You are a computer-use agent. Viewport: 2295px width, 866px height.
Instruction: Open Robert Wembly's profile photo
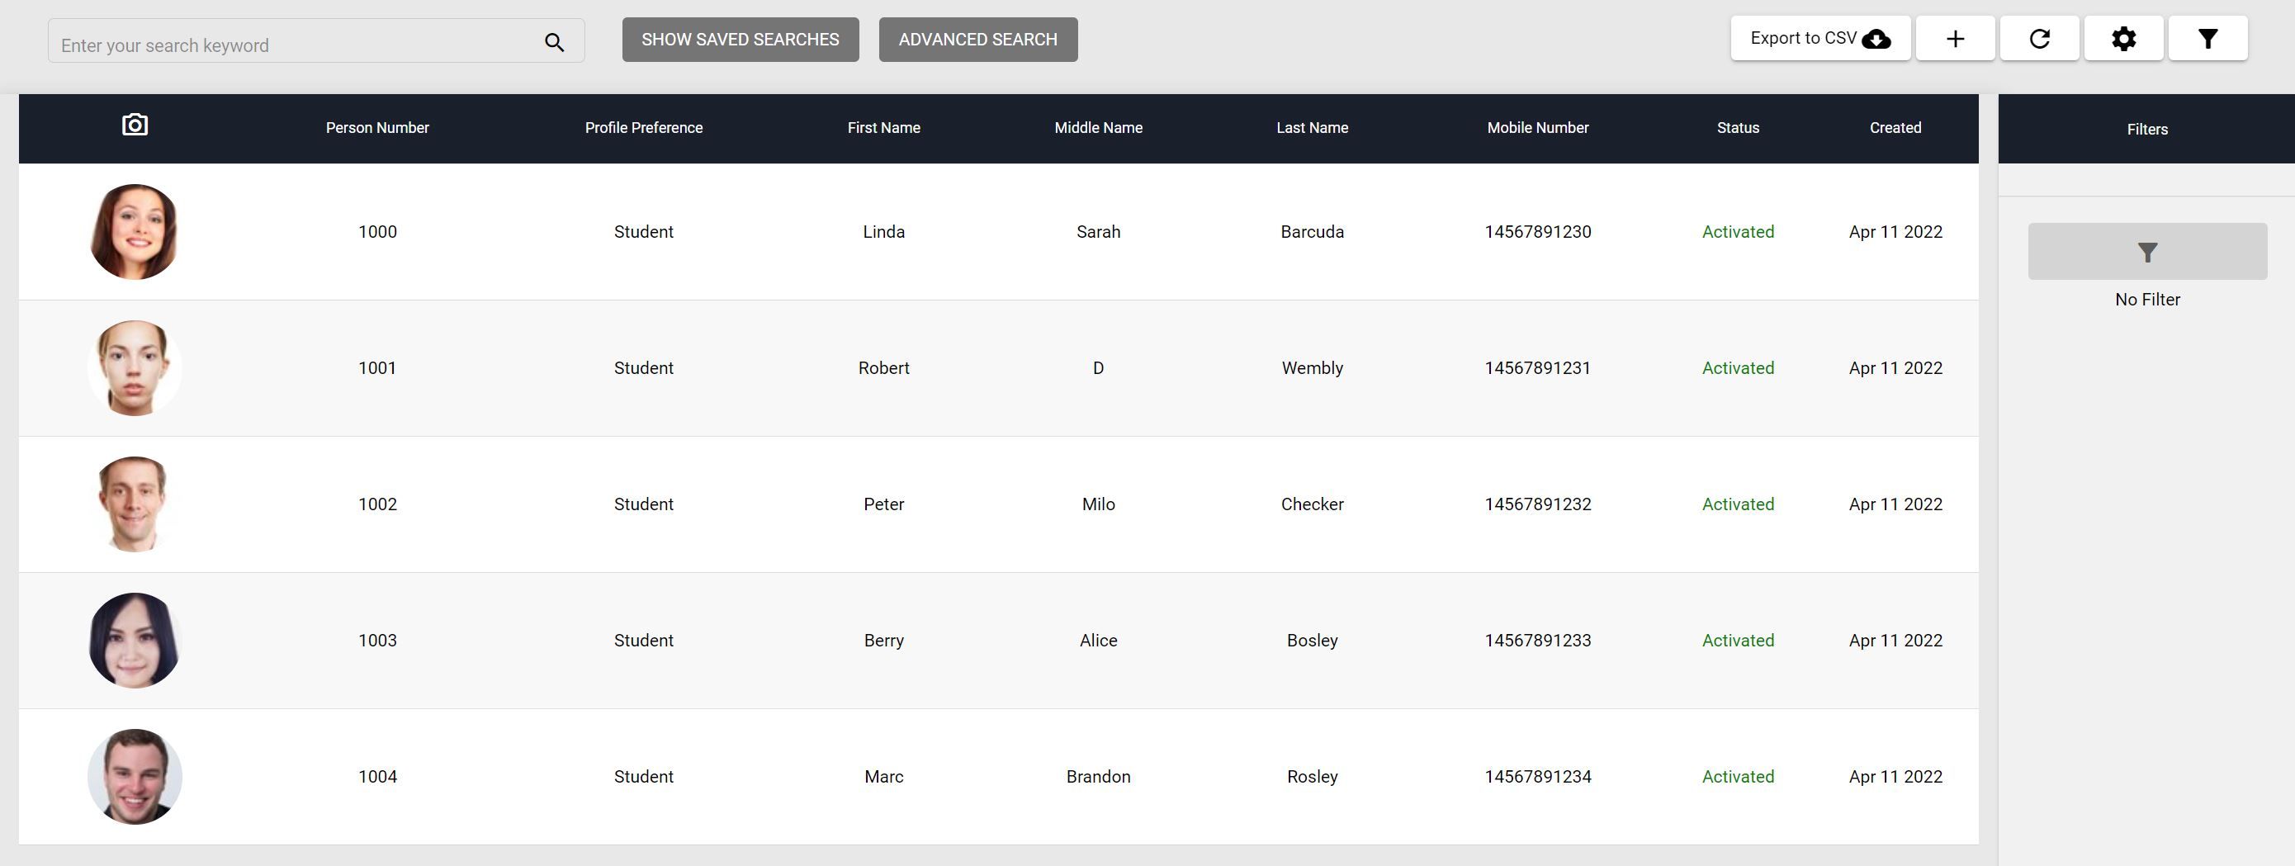[135, 368]
